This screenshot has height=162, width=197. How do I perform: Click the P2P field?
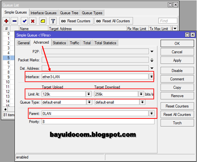95,51
